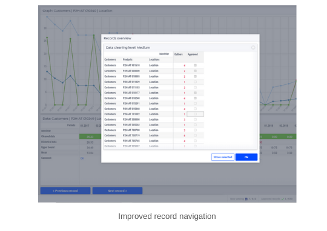Click the Ok button

coord(246,157)
